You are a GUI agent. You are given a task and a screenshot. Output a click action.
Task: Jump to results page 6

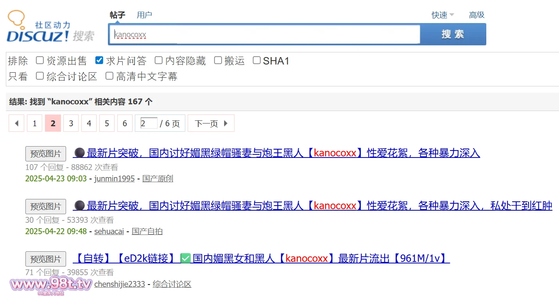[125, 124]
